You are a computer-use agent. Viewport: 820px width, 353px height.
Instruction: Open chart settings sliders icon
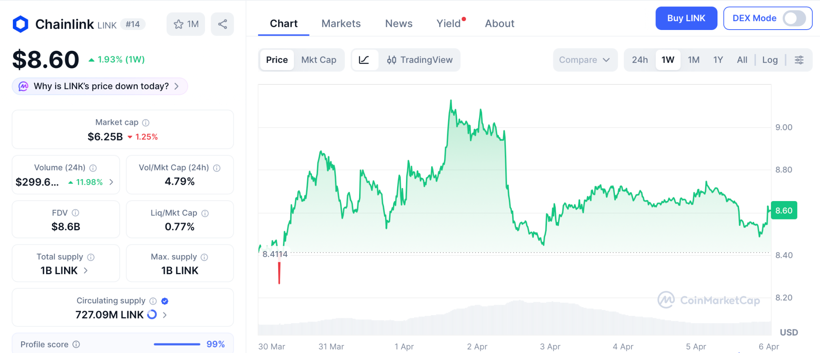coord(799,60)
